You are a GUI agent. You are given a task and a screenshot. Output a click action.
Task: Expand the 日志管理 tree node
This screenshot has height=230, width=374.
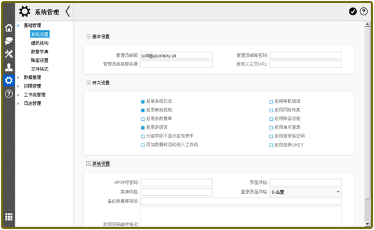pos(18,104)
